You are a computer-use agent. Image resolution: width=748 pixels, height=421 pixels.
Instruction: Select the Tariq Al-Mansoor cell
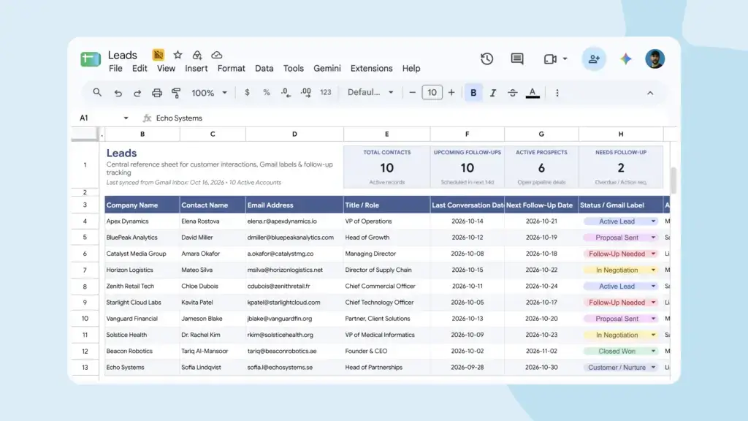point(213,352)
